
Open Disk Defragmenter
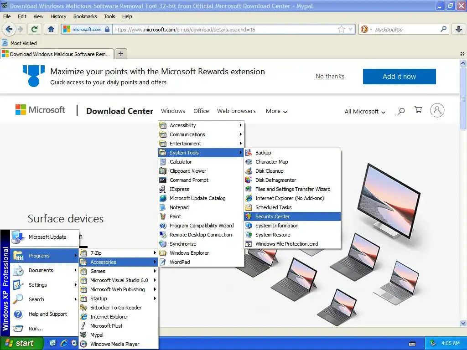point(292,180)
